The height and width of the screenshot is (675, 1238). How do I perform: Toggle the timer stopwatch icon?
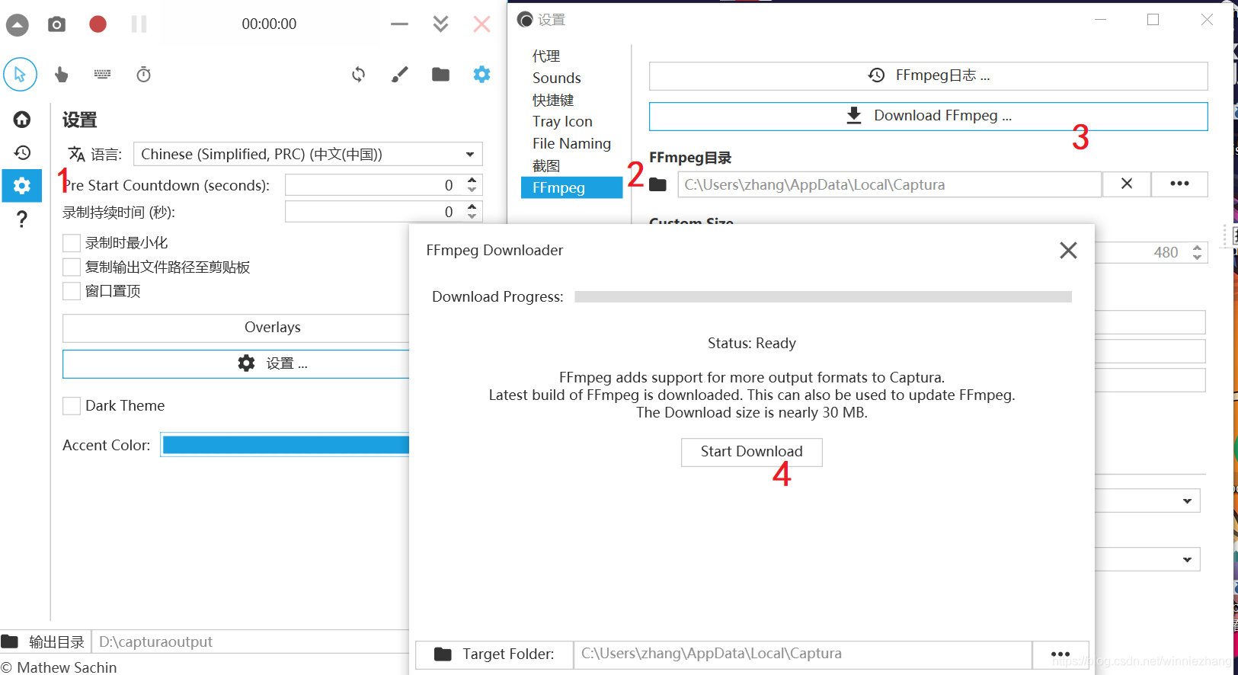[x=143, y=74]
